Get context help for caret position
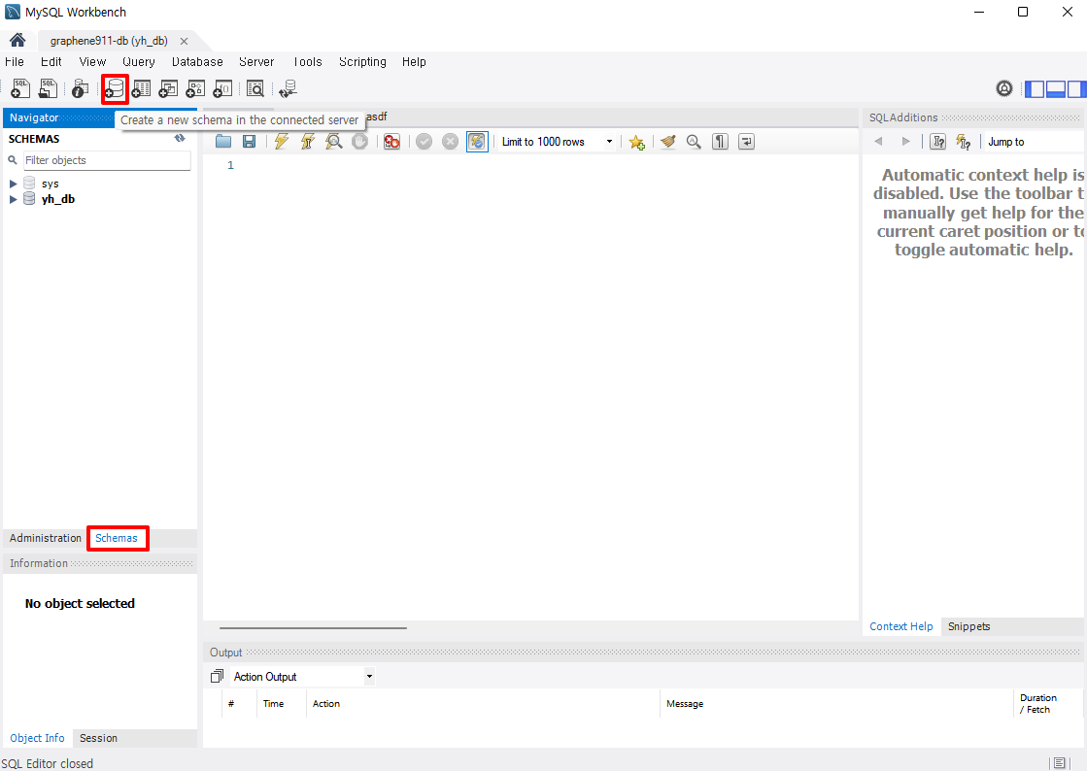The height and width of the screenshot is (771, 1087). coord(938,142)
